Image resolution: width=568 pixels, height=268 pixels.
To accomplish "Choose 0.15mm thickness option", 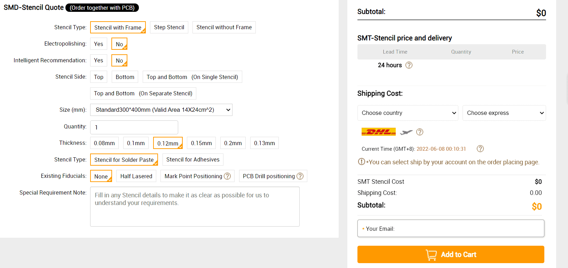I will click(x=202, y=143).
